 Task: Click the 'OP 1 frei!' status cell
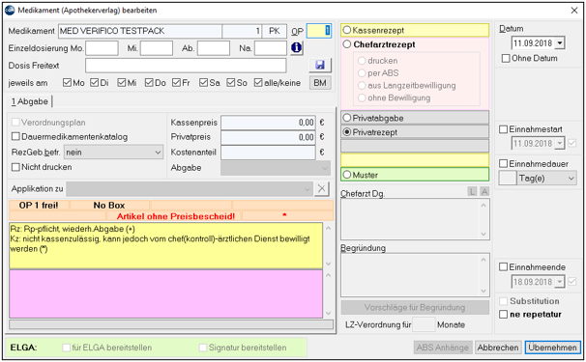point(39,206)
